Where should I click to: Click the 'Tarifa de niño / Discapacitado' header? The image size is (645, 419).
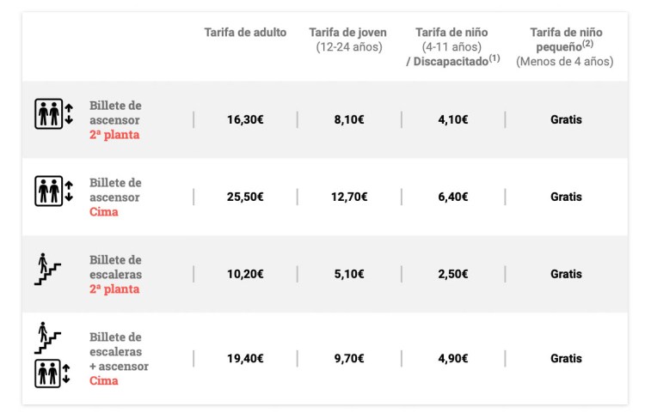pyautogui.click(x=452, y=47)
